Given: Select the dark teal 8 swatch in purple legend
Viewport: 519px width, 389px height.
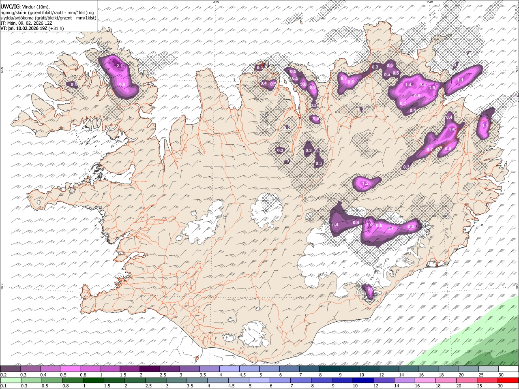Looking at the screenshot, I should (x=329, y=369).
